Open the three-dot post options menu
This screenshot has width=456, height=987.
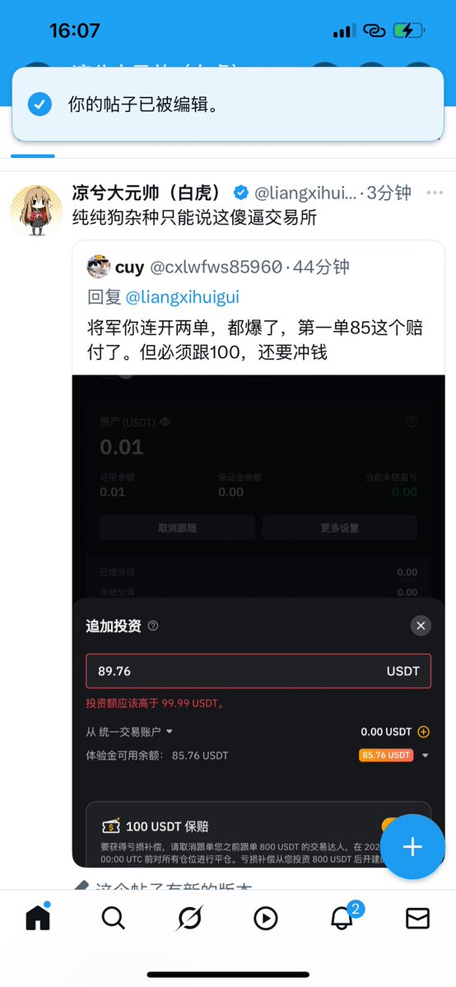(x=435, y=193)
